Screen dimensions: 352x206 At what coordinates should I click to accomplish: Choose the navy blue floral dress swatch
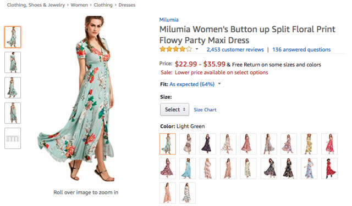208,144
